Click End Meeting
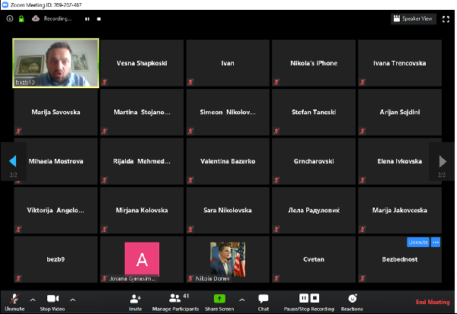Image resolution: width=457 pixels, height=314 pixels. [432, 302]
